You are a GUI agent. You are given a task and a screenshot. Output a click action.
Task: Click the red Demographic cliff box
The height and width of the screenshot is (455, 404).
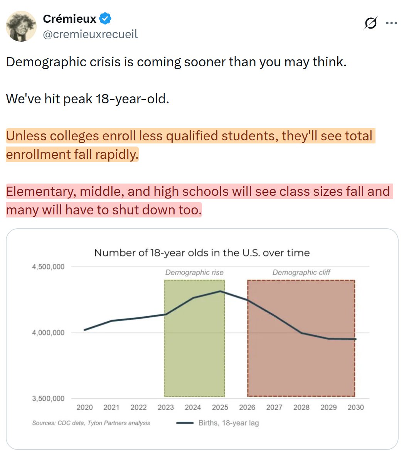point(301,338)
